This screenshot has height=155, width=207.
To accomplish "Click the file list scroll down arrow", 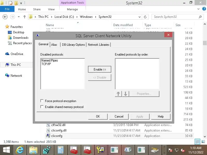I will point(205,137).
